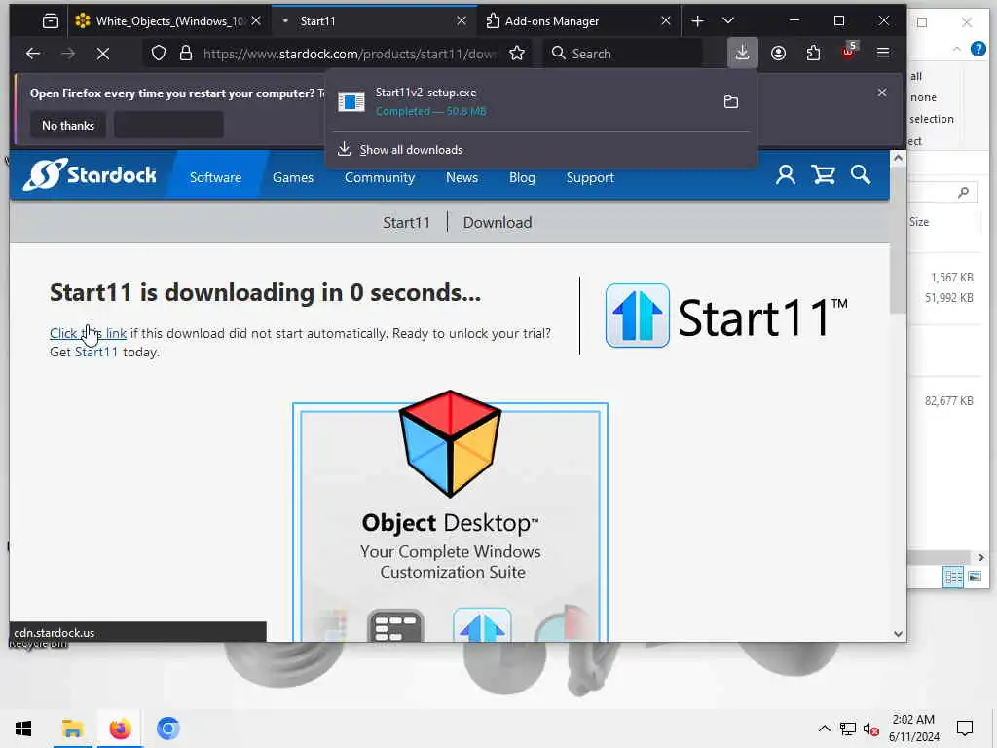Image resolution: width=997 pixels, height=748 pixels.
Task: Click Explorer window search magnifier
Action: (x=963, y=192)
